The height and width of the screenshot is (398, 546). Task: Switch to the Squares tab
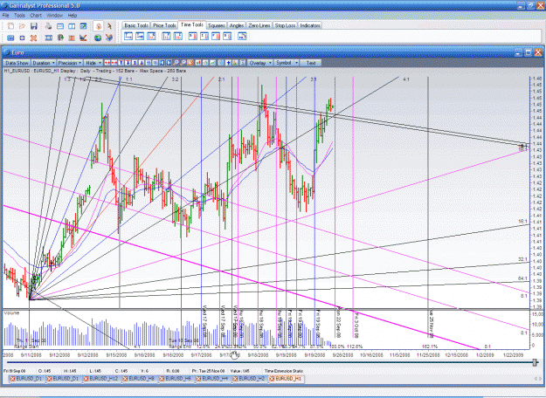[x=217, y=25]
